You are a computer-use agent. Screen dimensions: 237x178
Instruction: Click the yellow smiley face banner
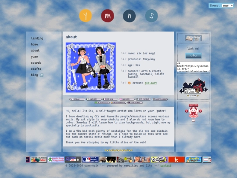point(125,160)
